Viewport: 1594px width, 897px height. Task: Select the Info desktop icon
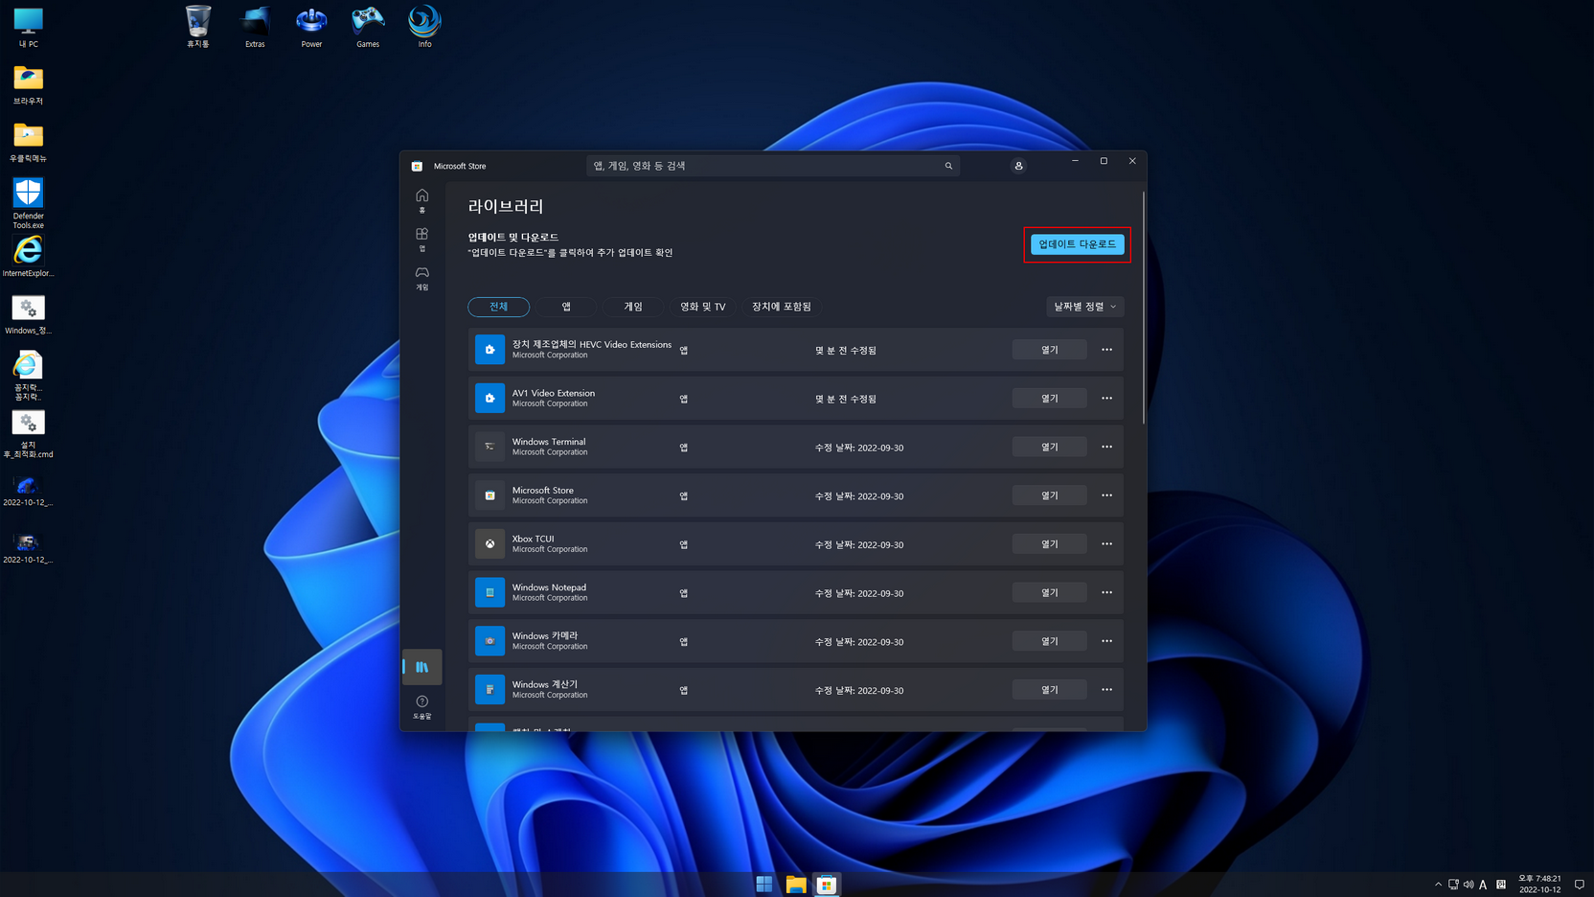424,27
